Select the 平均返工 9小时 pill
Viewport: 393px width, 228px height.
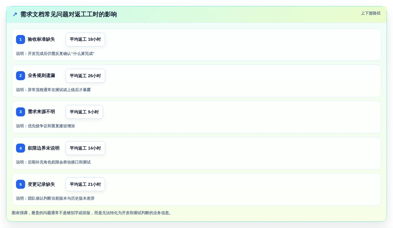pyautogui.click(x=84, y=112)
